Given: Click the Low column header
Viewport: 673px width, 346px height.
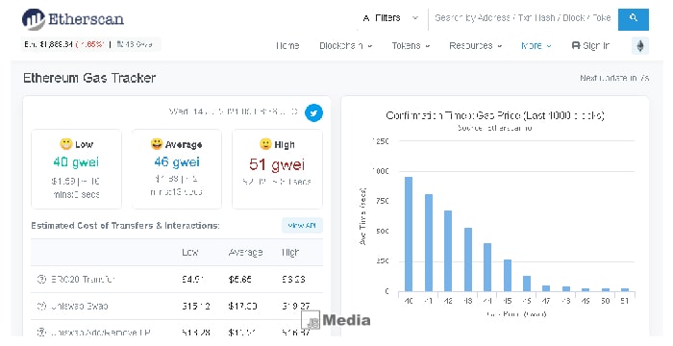Looking at the screenshot, I should point(189,253).
